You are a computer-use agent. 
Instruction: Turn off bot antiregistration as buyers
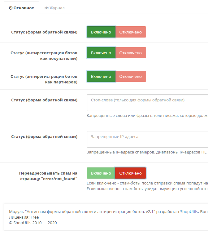pyautogui.click(x=130, y=53)
